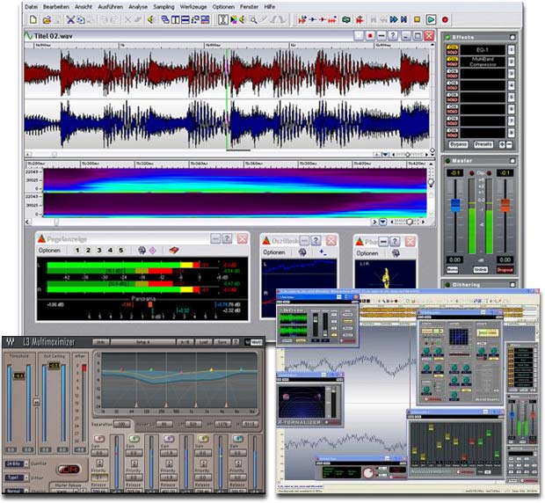545x503 pixels.
Task: Expand the Dithering panel with its corner button
Action: coord(512,284)
